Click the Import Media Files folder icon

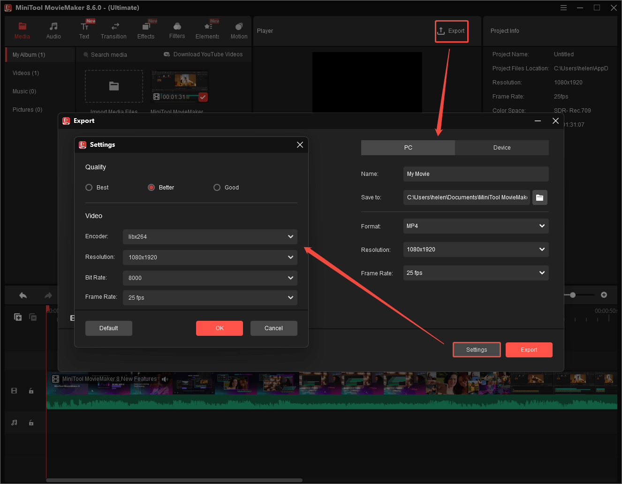[x=114, y=86]
